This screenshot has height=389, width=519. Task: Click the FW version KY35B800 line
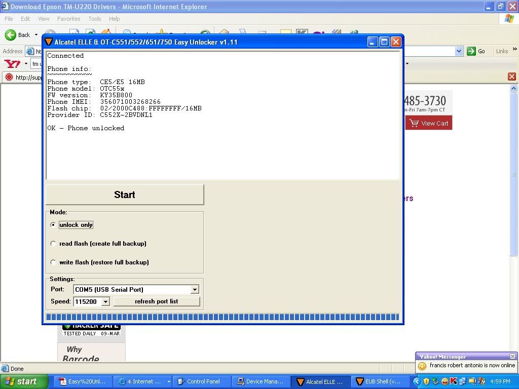point(90,95)
